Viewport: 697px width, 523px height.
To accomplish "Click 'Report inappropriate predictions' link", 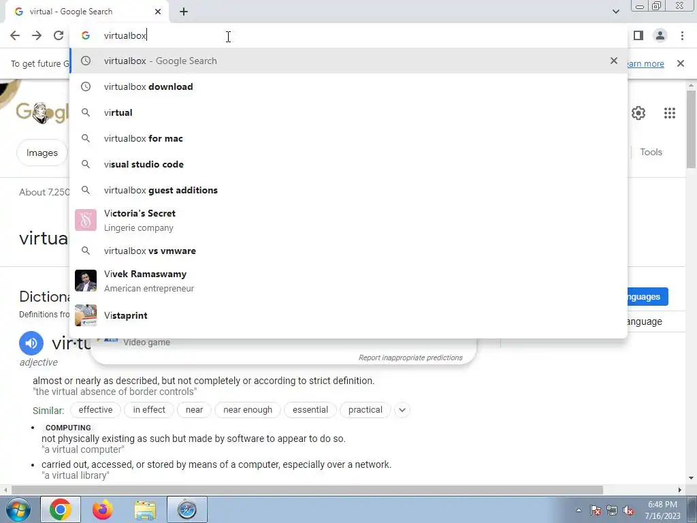I will [410, 358].
